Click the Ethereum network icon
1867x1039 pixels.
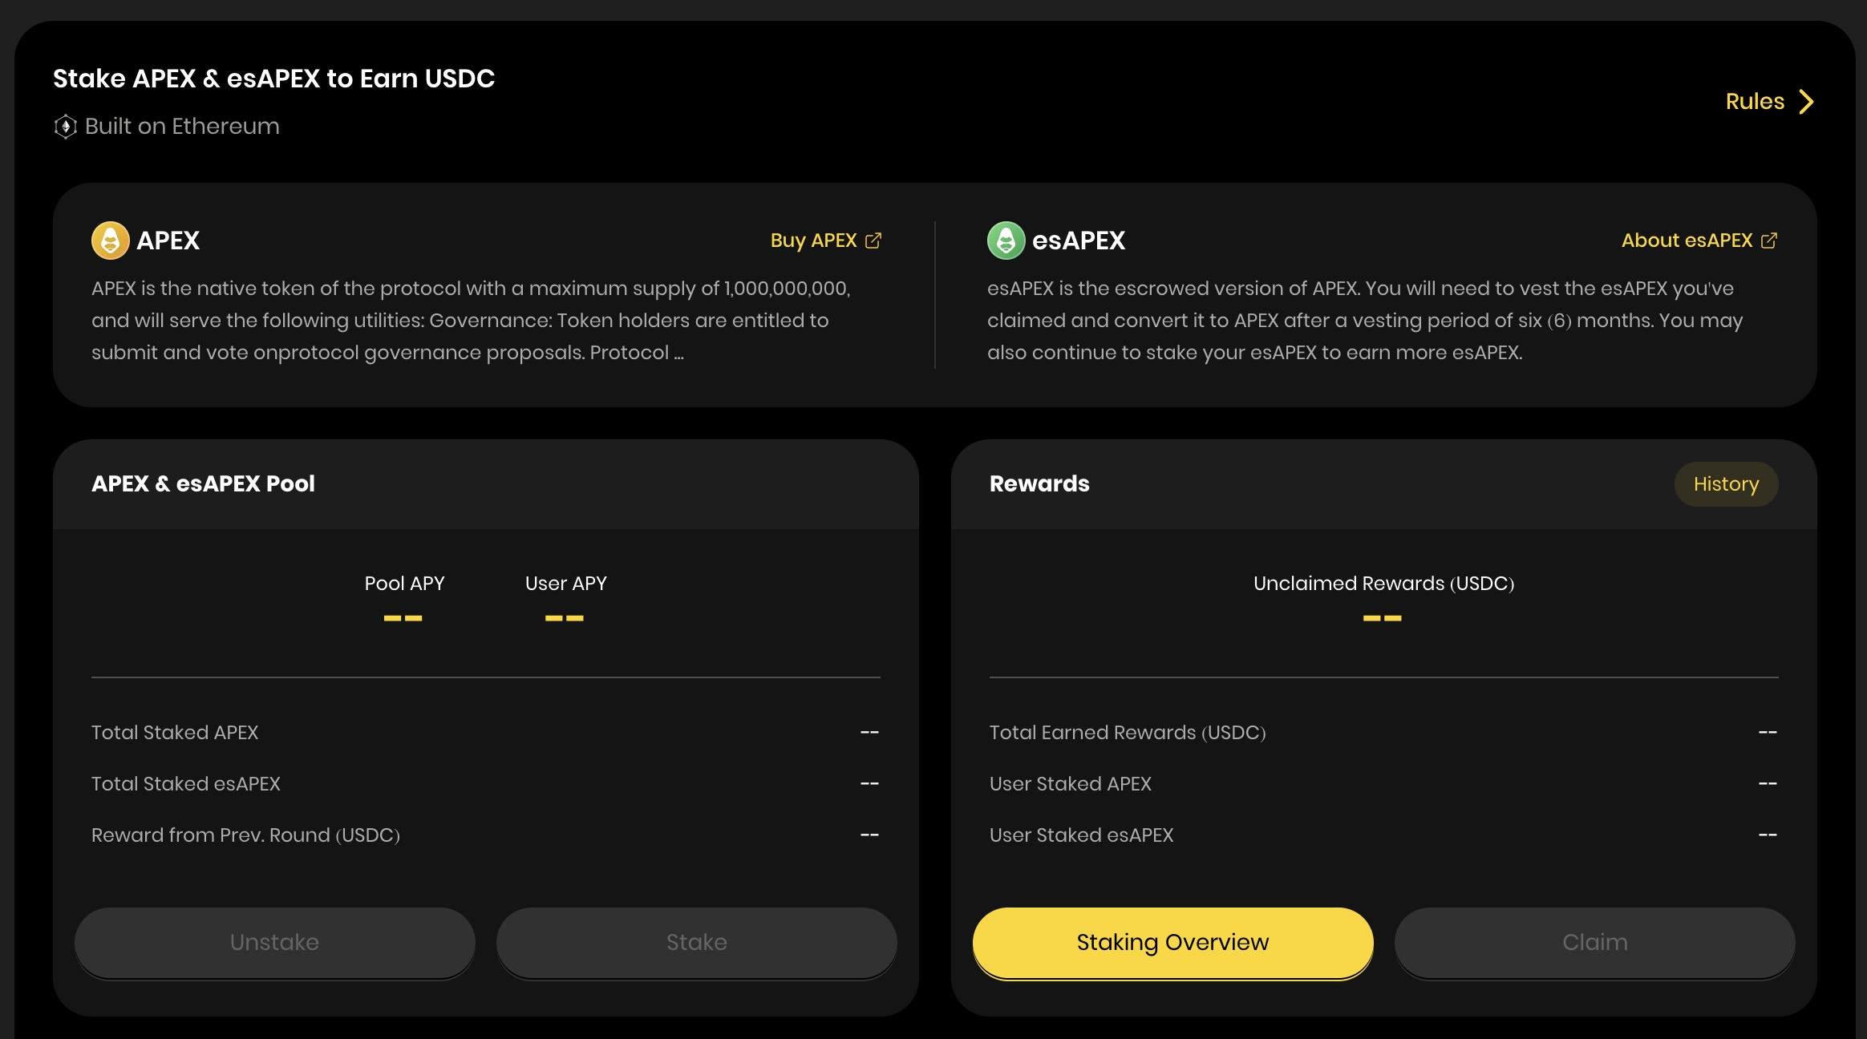pyautogui.click(x=66, y=127)
